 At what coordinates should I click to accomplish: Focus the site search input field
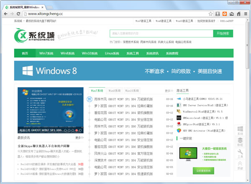tap(161, 33)
